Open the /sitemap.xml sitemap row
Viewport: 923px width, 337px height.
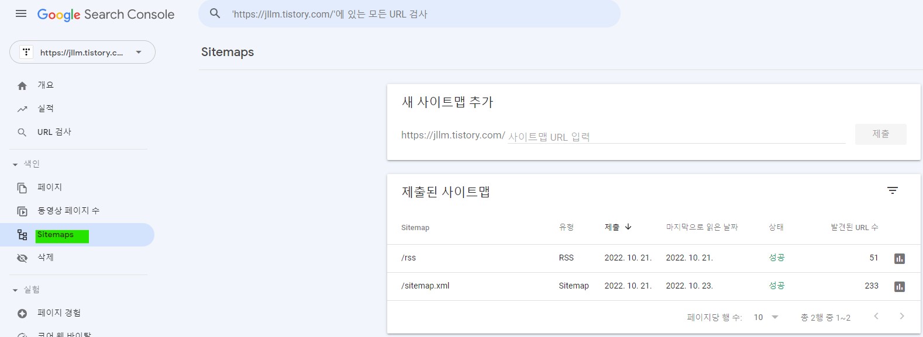coord(654,286)
